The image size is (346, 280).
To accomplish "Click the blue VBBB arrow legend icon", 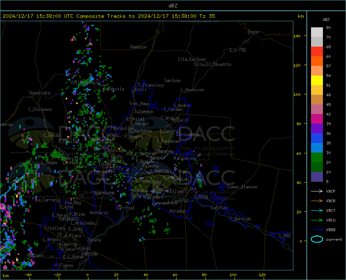I will 317,230.
